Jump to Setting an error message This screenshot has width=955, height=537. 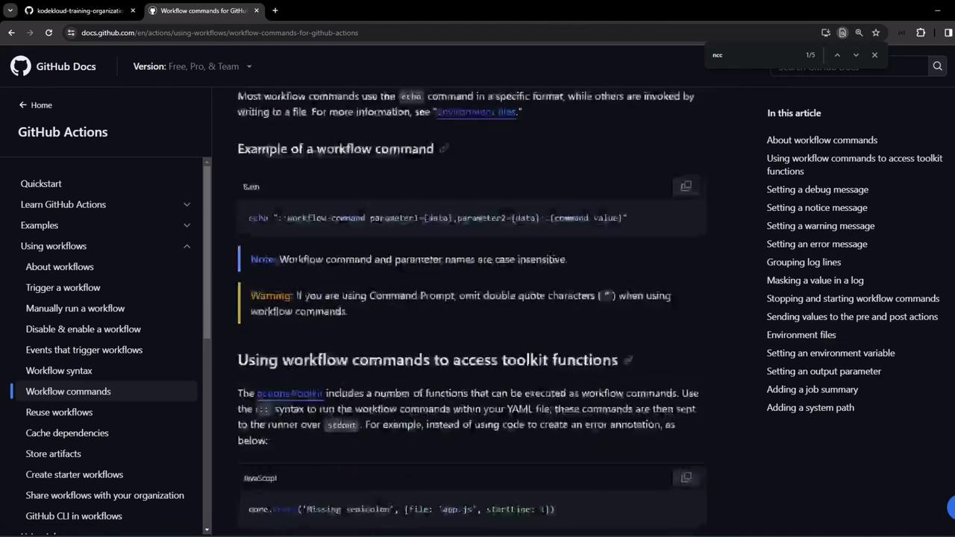click(816, 244)
